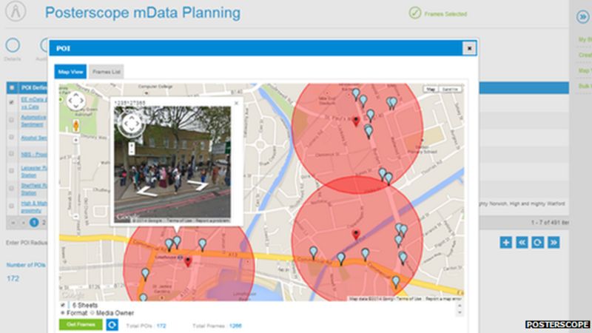Check the NBS row checkbox
Image resolution: width=592 pixels, height=333 pixels.
coord(11,154)
